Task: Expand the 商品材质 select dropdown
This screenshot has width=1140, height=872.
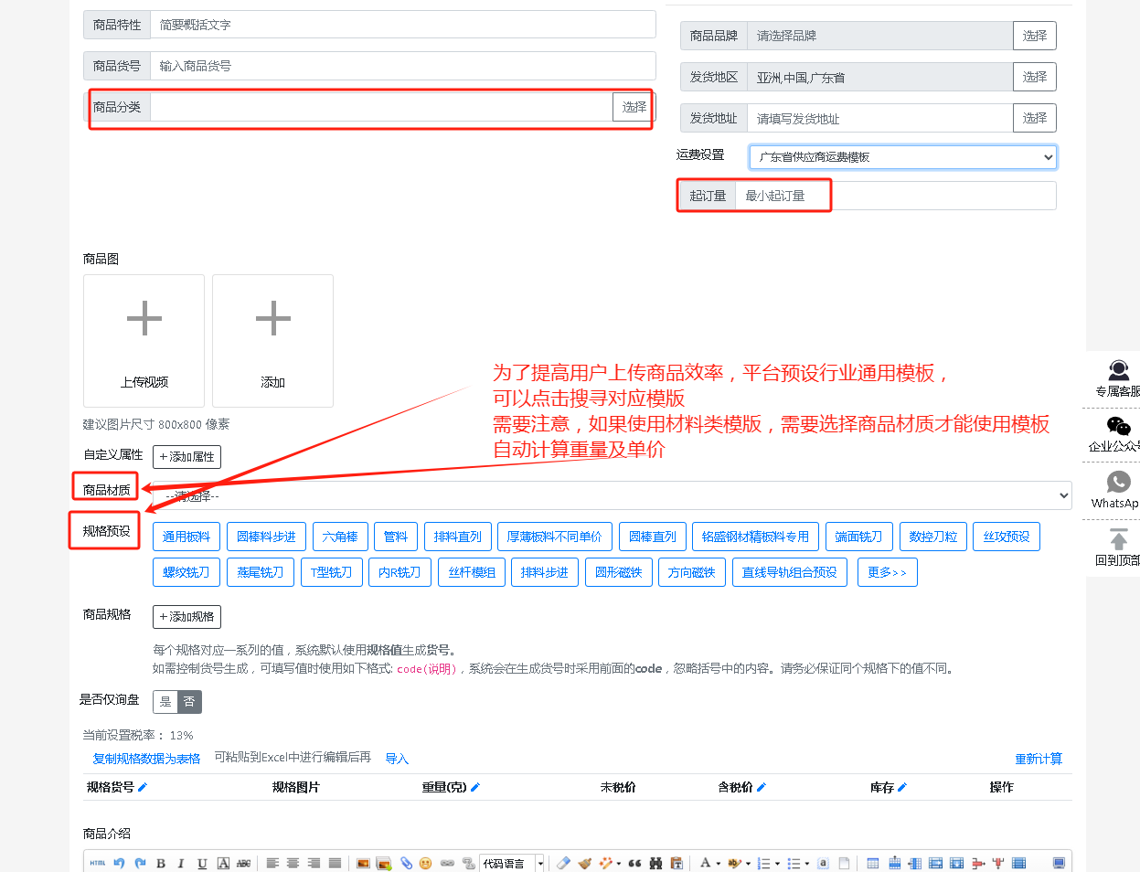Action: pyautogui.click(x=613, y=495)
